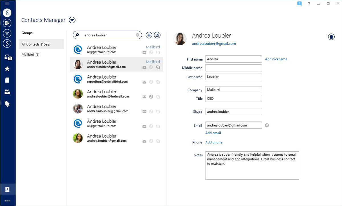The height and width of the screenshot is (206, 342).
Task: Select the first Google account icon
Action: (7, 13)
